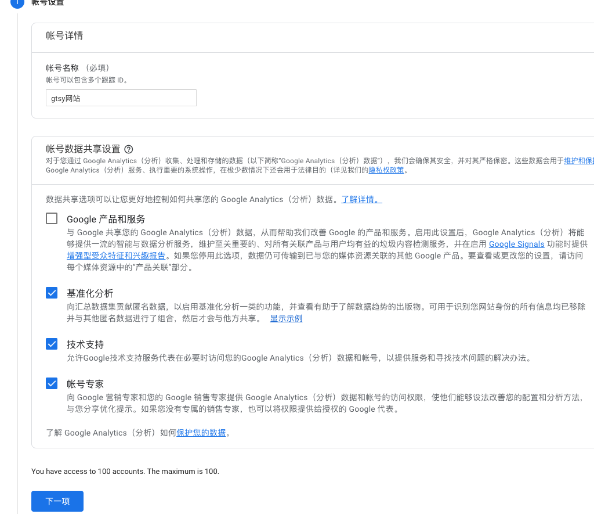Click the 100 accounts access notice text
This screenshot has width=594, height=514.
125,471
